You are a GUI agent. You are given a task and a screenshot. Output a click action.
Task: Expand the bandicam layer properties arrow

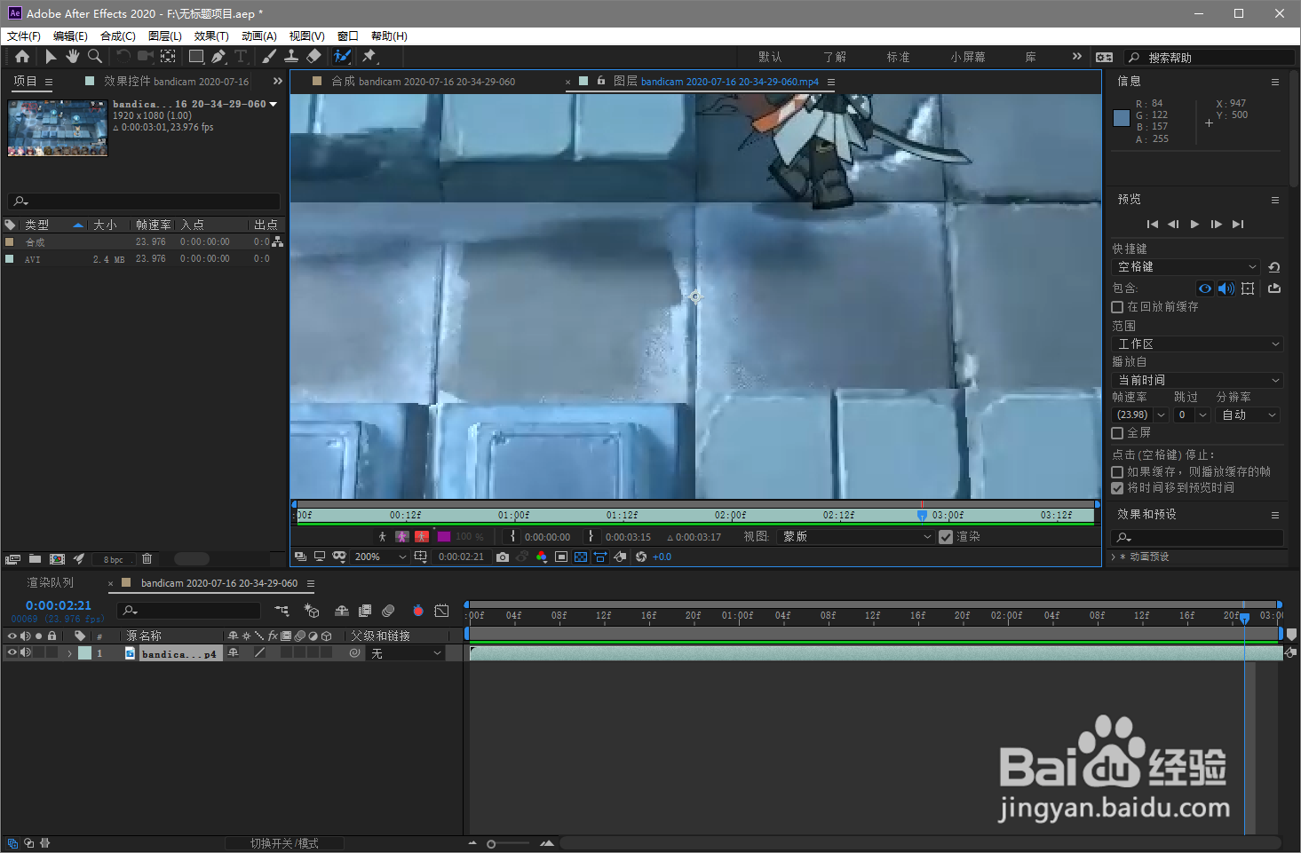pyautogui.click(x=69, y=653)
